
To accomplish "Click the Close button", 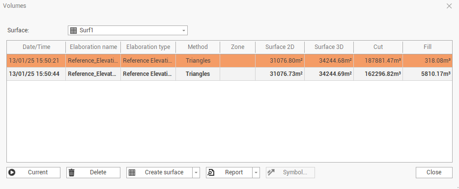I will (434, 172).
